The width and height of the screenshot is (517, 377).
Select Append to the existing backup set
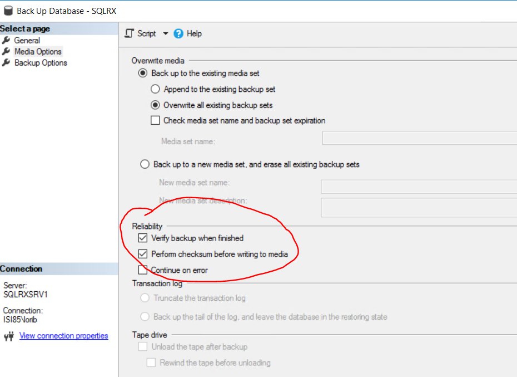[x=155, y=89]
